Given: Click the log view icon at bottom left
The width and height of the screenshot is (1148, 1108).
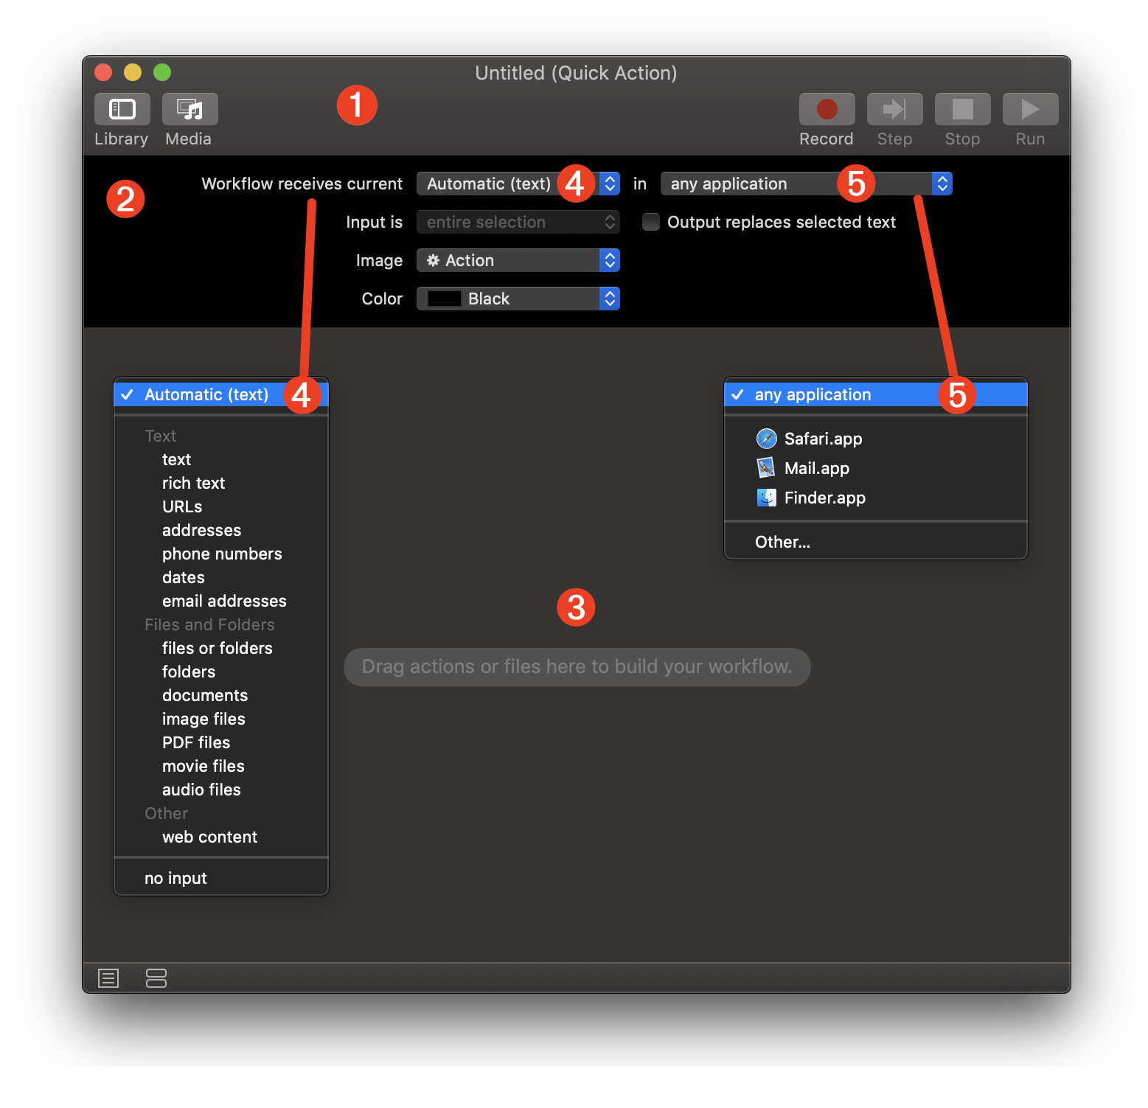Looking at the screenshot, I should 108,978.
